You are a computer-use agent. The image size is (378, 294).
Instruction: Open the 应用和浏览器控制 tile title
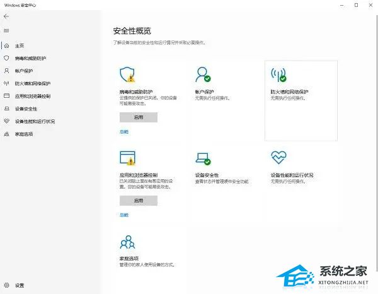(139, 175)
